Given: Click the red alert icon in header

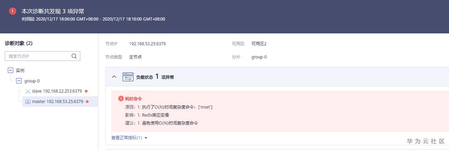Looking at the screenshot, I should (x=13, y=11).
